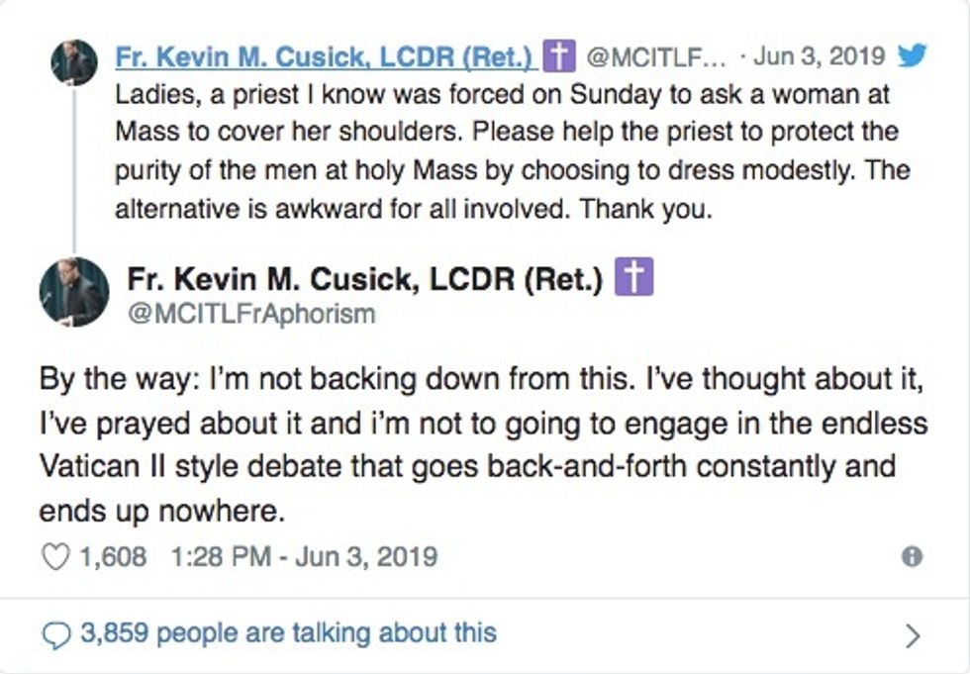Open small avatar of the quoted tweet

(74, 62)
